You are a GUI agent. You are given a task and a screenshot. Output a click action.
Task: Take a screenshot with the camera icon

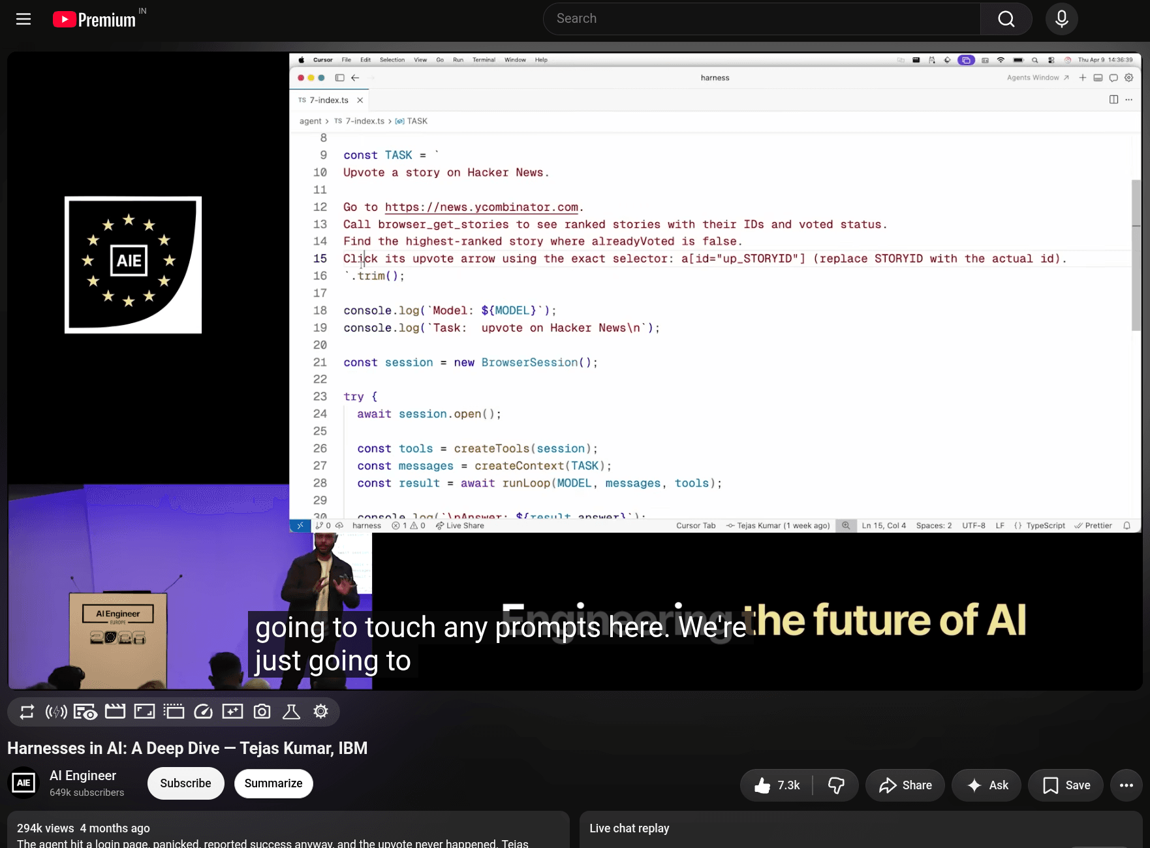[262, 712]
